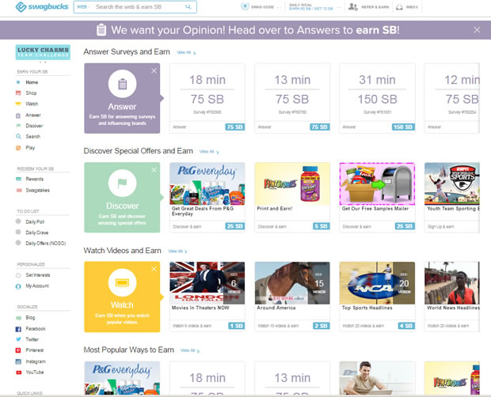Image resolution: width=491 pixels, height=397 pixels.
Task: Open Rewards from sidebar menu
Action: tap(34, 179)
